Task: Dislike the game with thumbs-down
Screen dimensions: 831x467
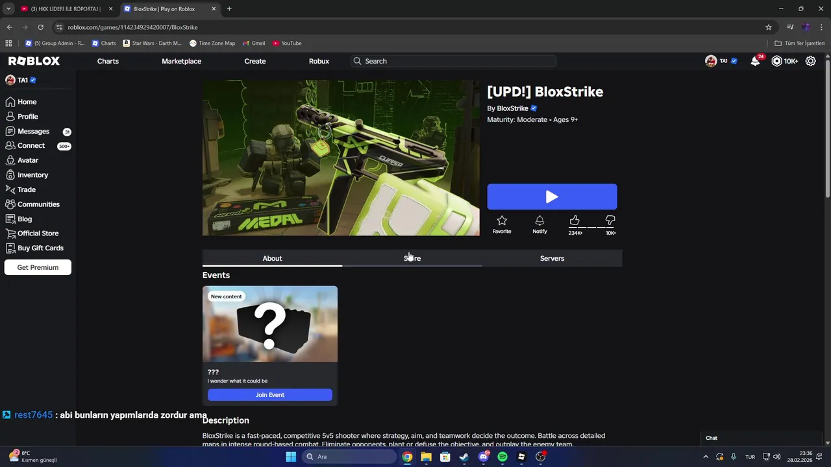Action: [x=610, y=221]
